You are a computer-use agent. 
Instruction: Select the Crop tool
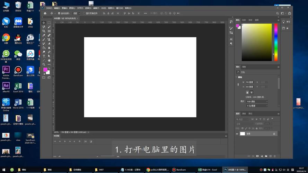tap(44, 31)
